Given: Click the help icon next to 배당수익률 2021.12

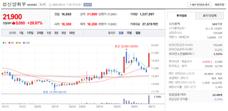Looking at the screenshot, I should click(x=195, y=87).
